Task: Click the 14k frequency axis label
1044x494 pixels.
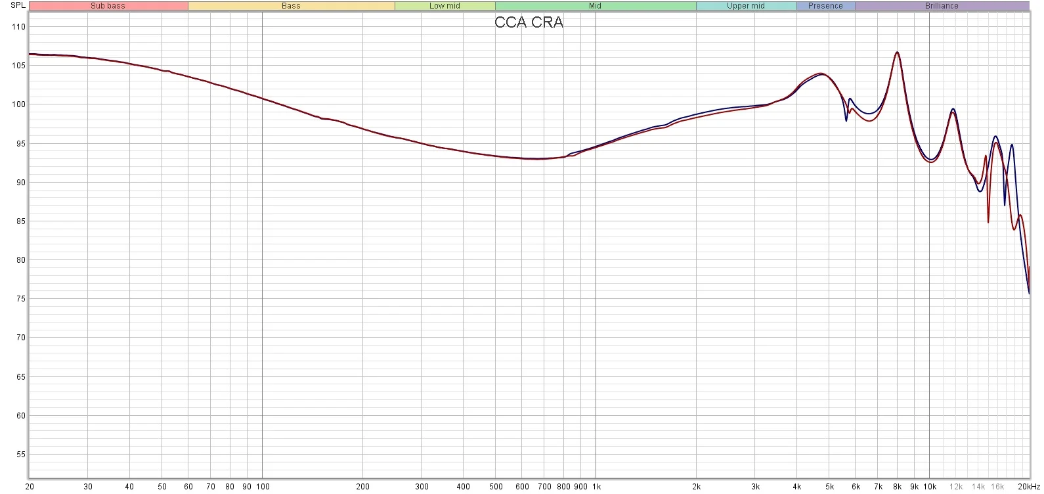Action: [978, 487]
